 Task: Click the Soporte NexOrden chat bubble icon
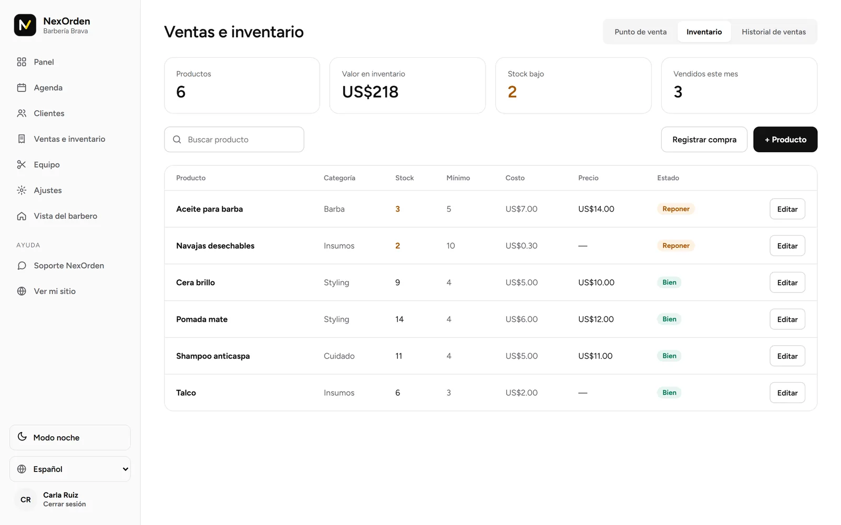[x=22, y=266]
